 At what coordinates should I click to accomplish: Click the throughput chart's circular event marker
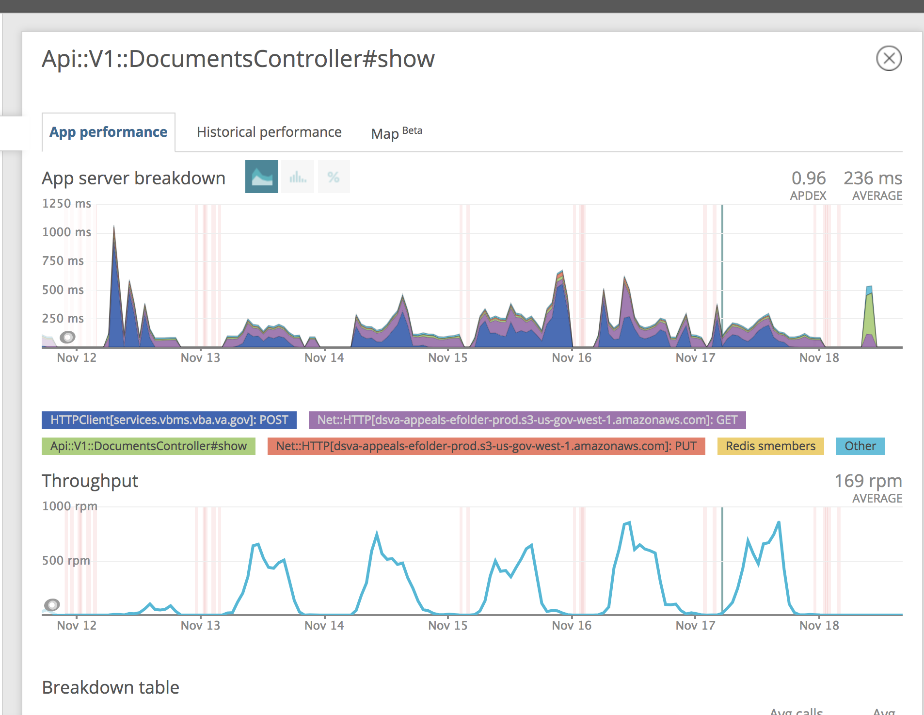[x=52, y=605]
